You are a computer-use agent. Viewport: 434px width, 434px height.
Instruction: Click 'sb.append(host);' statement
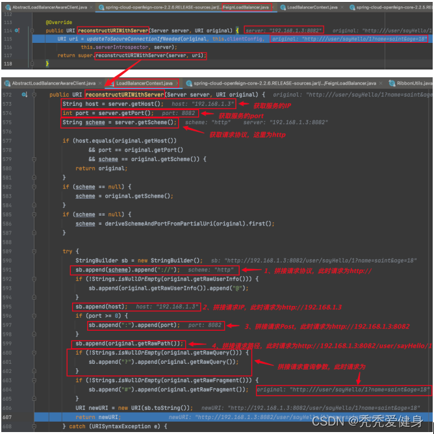tap(101, 307)
